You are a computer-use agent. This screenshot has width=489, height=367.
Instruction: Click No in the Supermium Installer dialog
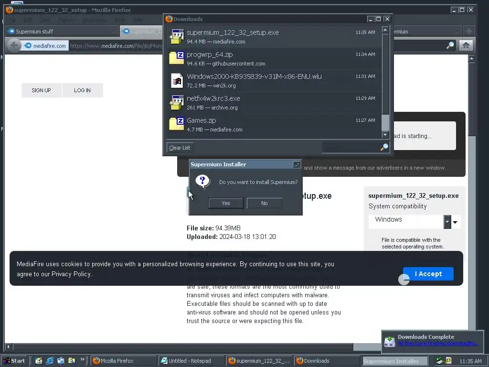click(265, 203)
